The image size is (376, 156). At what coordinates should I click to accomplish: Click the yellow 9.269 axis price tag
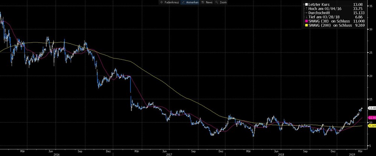pos(372,126)
